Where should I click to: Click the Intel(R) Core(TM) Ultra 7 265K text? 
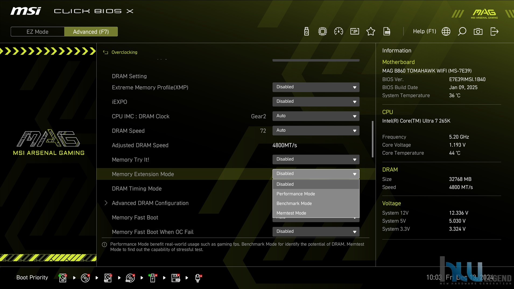(x=416, y=121)
